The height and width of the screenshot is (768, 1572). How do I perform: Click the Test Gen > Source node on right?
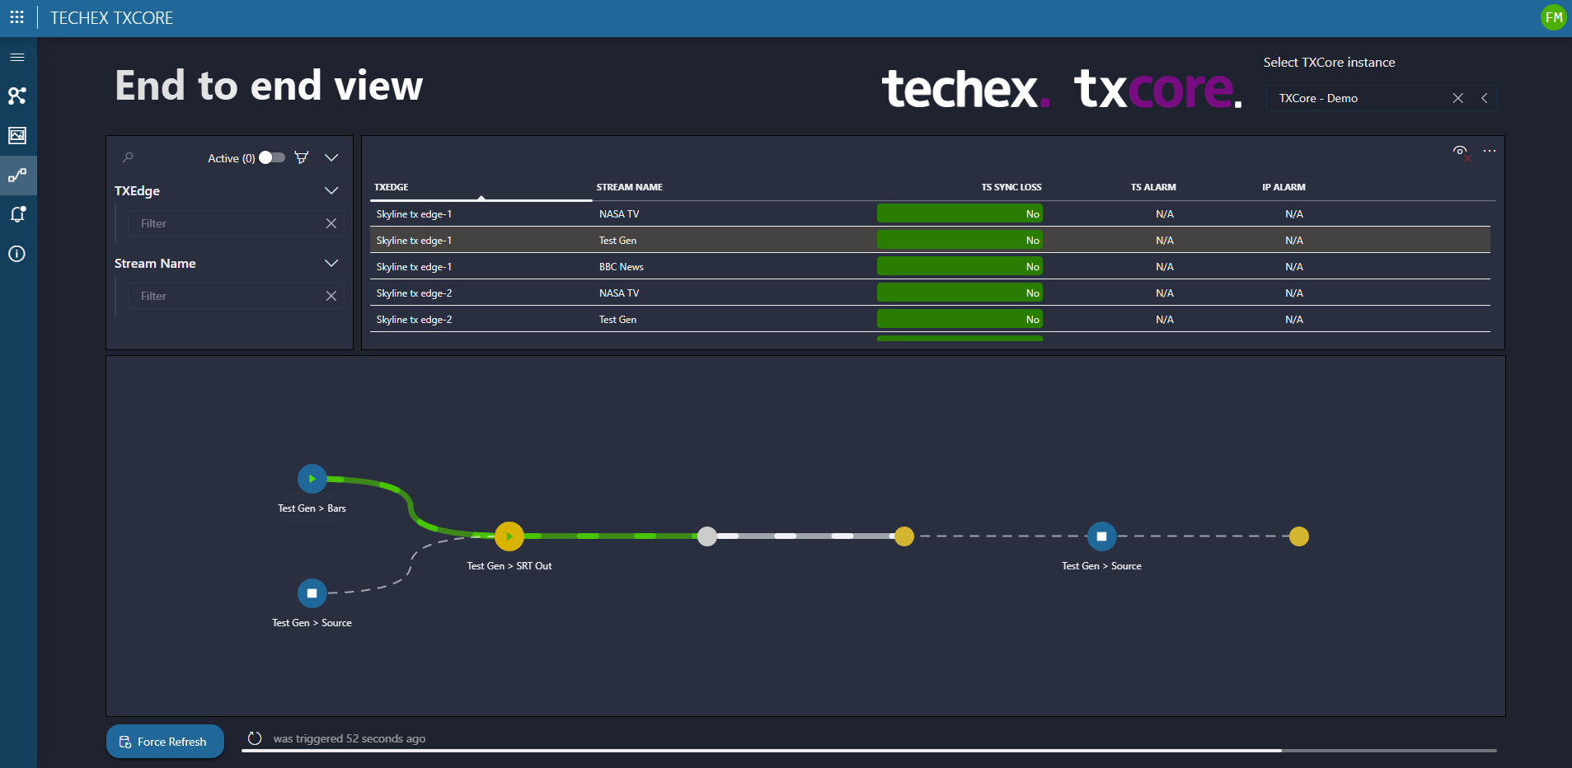point(1101,536)
